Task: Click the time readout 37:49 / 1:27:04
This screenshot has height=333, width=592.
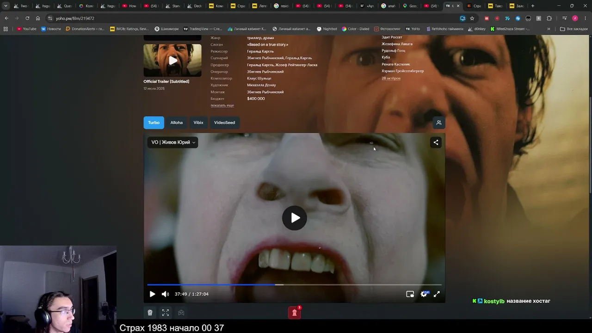Action: coord(191,294)
